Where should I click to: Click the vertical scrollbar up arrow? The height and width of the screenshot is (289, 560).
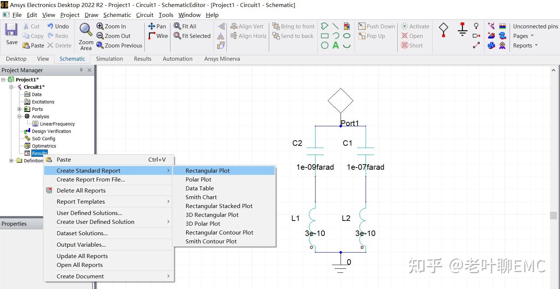[553, 71]
